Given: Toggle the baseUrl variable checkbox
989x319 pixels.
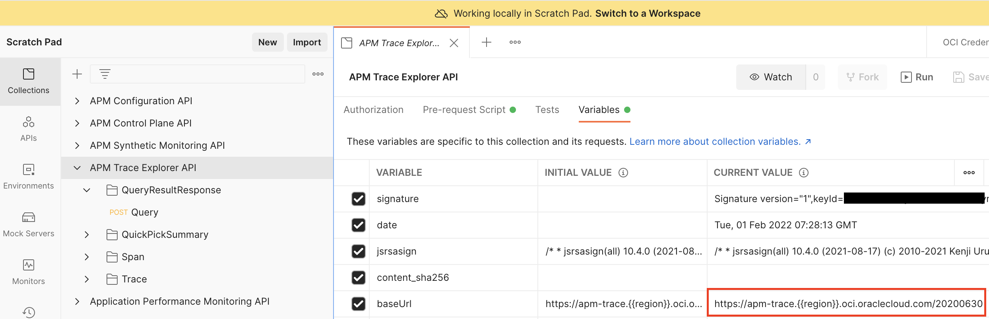Looking at the screenshot, I should (358, 304).
